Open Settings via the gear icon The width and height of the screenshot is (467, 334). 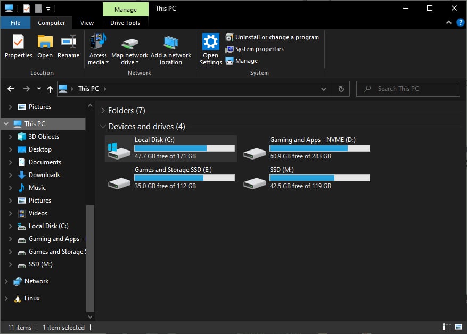pos(211,43)
